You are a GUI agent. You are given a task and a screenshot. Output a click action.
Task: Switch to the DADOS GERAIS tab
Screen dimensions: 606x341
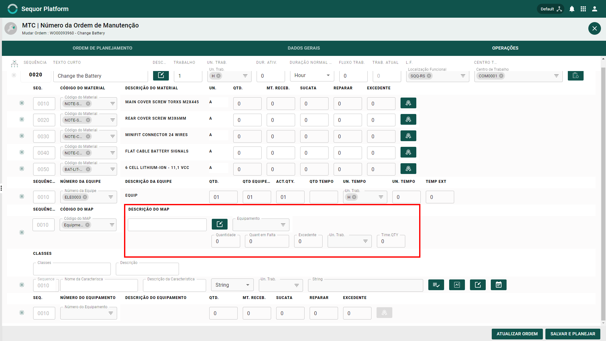304,48
